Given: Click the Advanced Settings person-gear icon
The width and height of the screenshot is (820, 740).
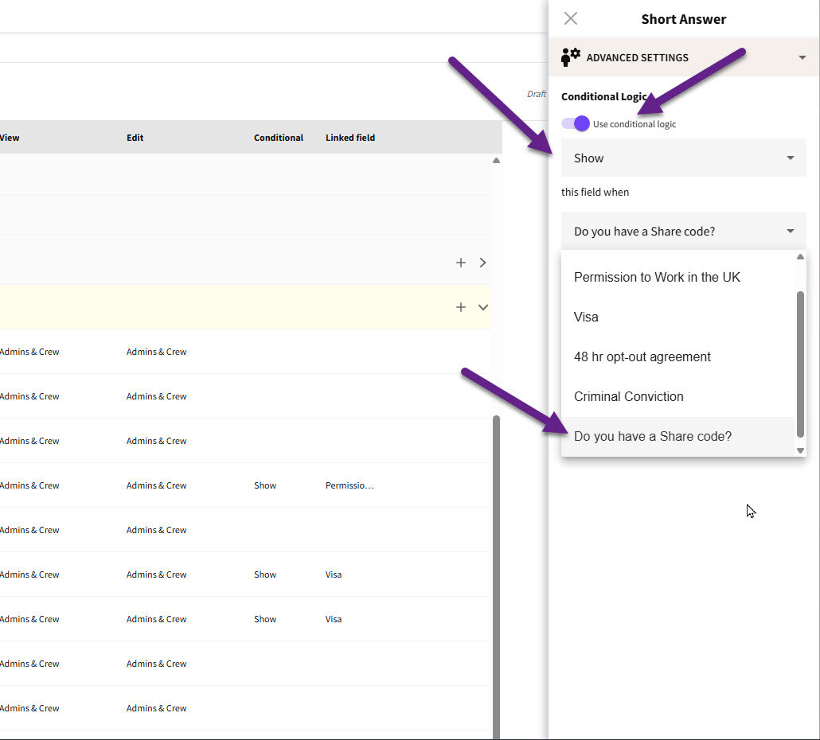Looking at the screenshot, I should coord(571,57).
